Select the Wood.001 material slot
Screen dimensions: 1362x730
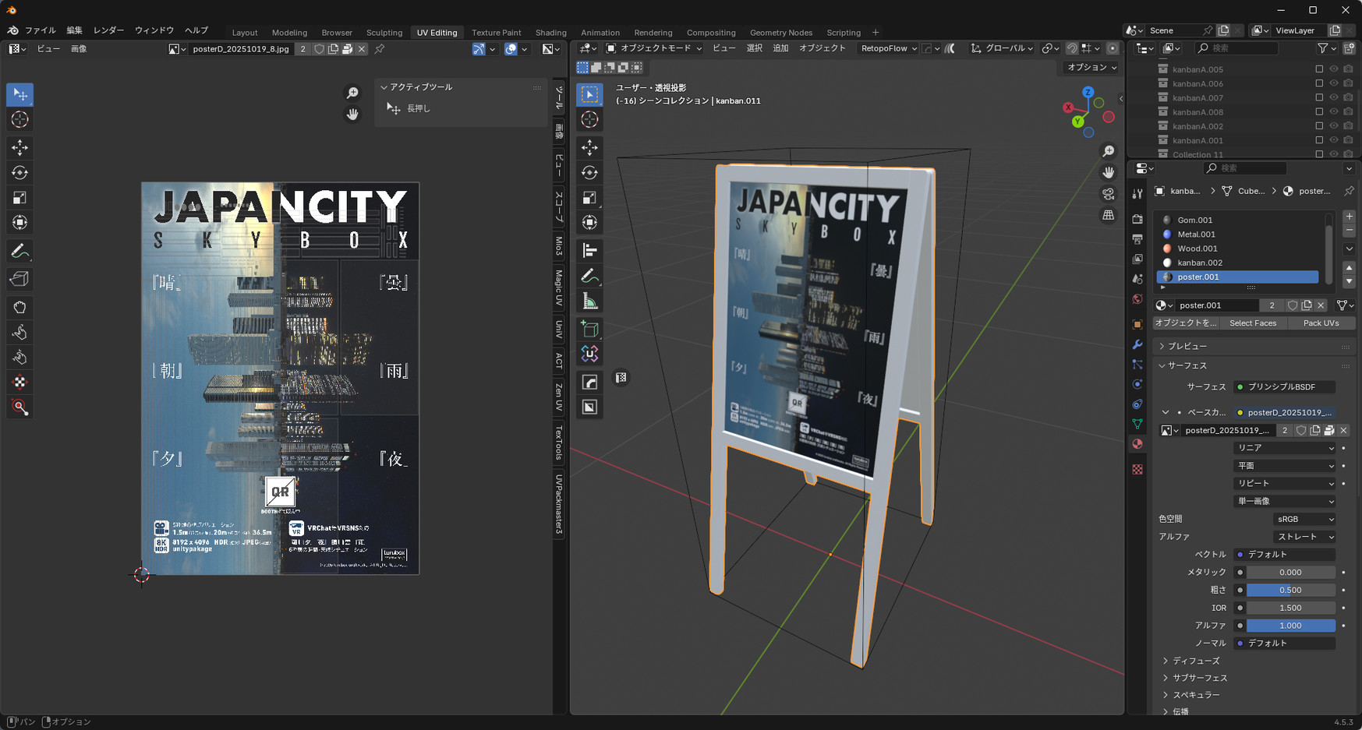[1197, 249]
